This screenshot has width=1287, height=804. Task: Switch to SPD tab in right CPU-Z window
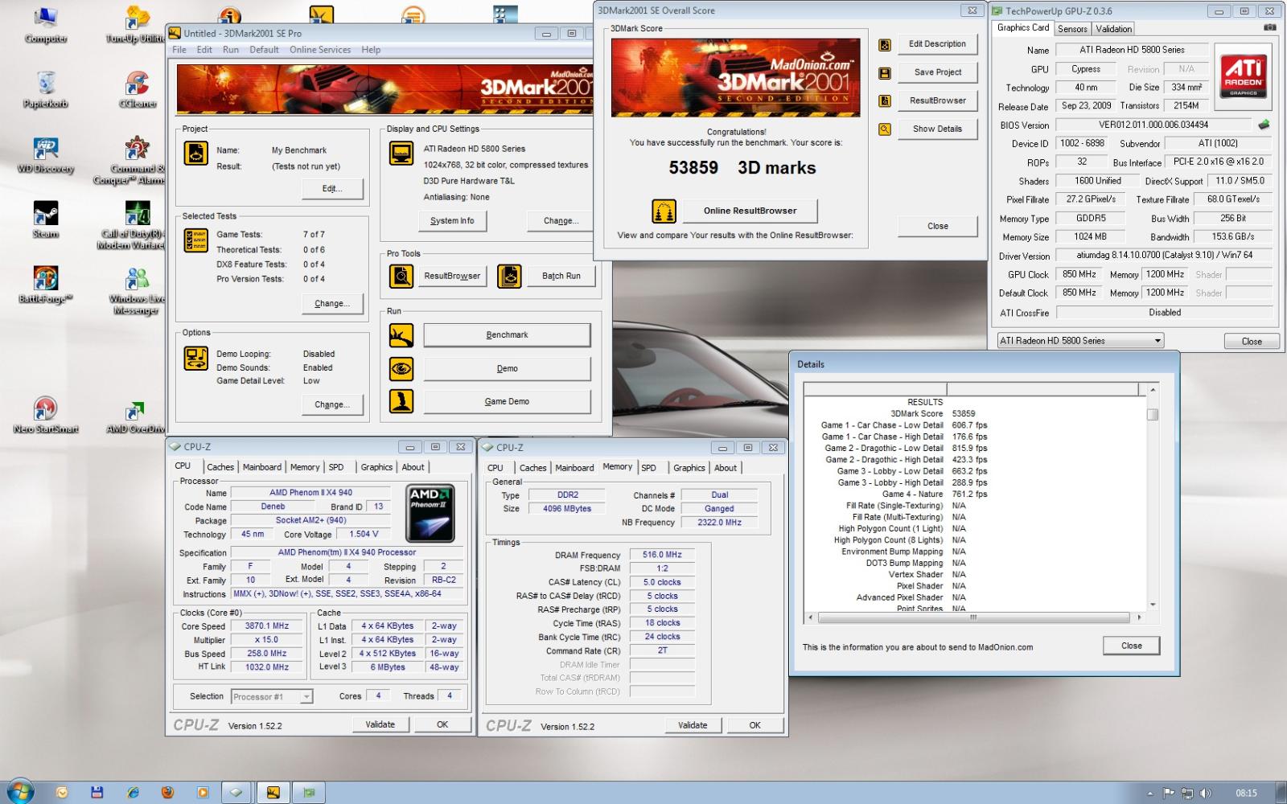tap(648, 468)
